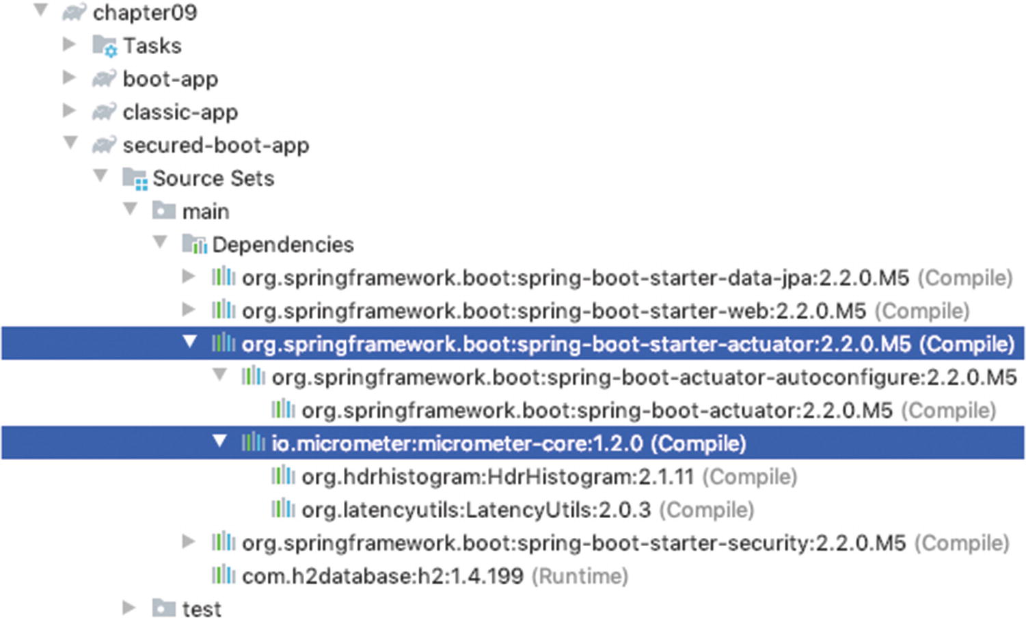Click the library icon beside h2database dependency
Image resolution: width=1026 pixels, height=620 pixels.
click(x=224, y=575)
